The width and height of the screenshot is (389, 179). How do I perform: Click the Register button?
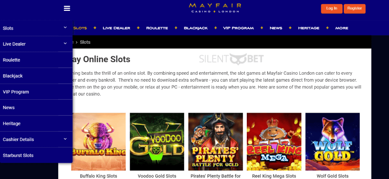click(355, 9)
